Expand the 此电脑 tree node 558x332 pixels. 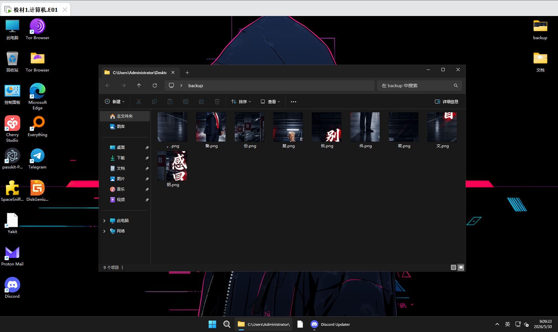pos(104,221)
